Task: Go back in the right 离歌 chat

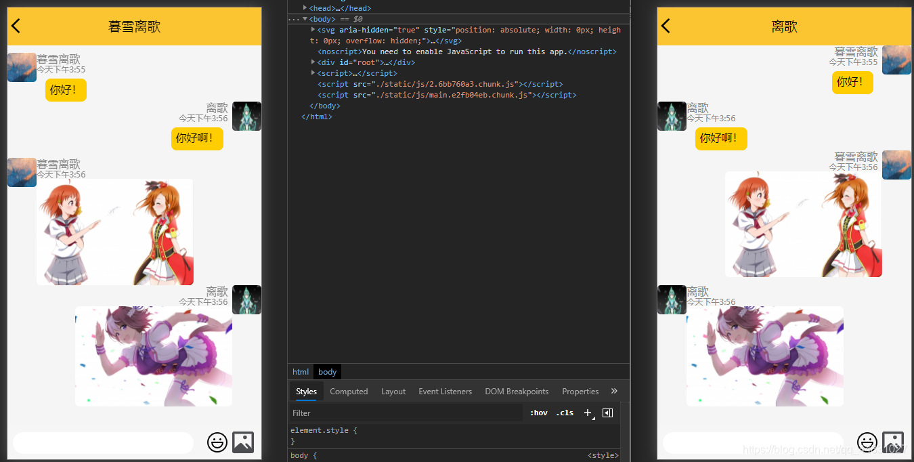Action: tap(666, 26)
